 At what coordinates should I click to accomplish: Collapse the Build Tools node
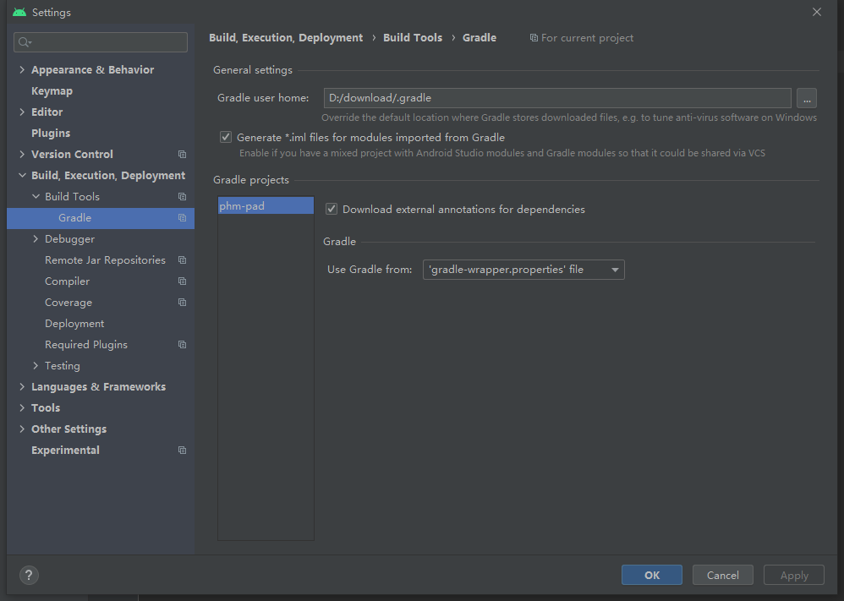(36, 197)
